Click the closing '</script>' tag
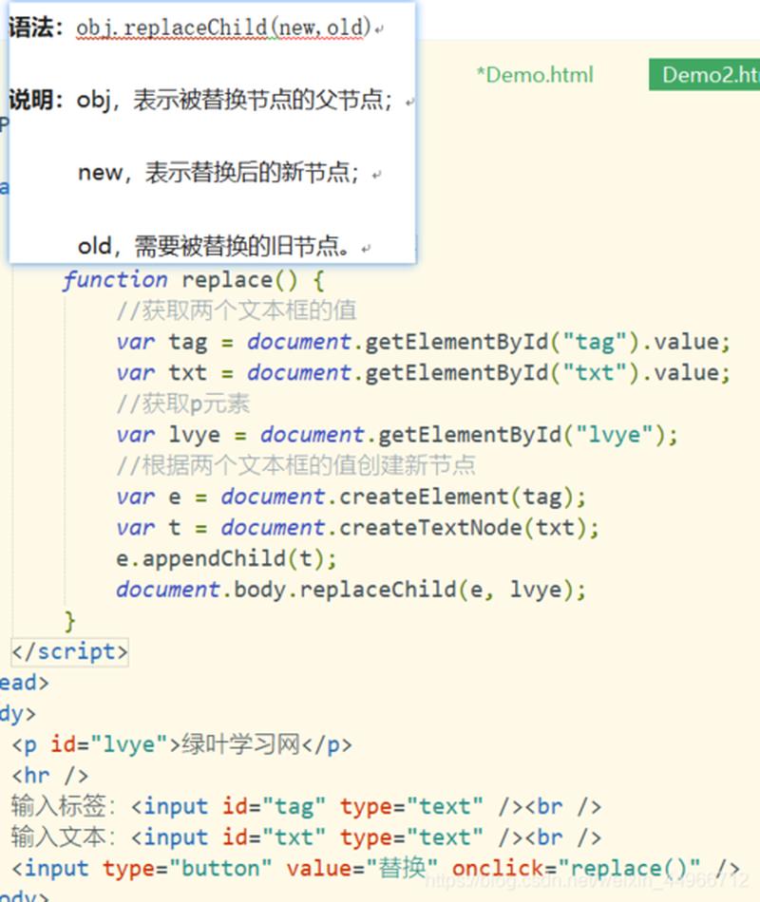The image size is (760, 902). pyautogui.click(x=69, y=651)
